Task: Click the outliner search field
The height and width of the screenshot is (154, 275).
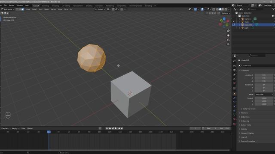Action: pos(255,9)
